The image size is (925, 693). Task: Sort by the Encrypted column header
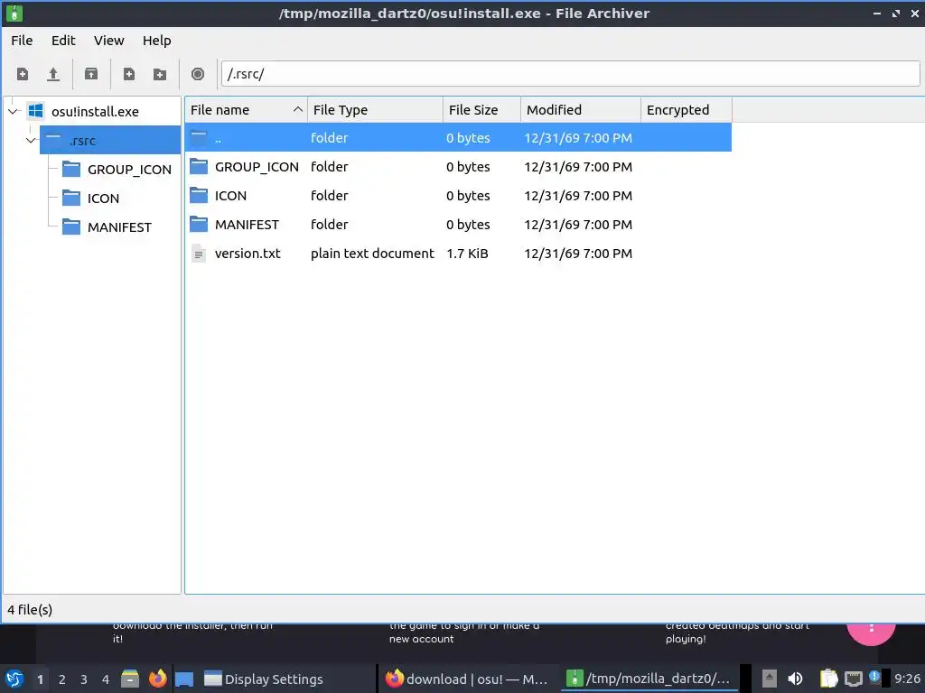[x=687, y=110]
